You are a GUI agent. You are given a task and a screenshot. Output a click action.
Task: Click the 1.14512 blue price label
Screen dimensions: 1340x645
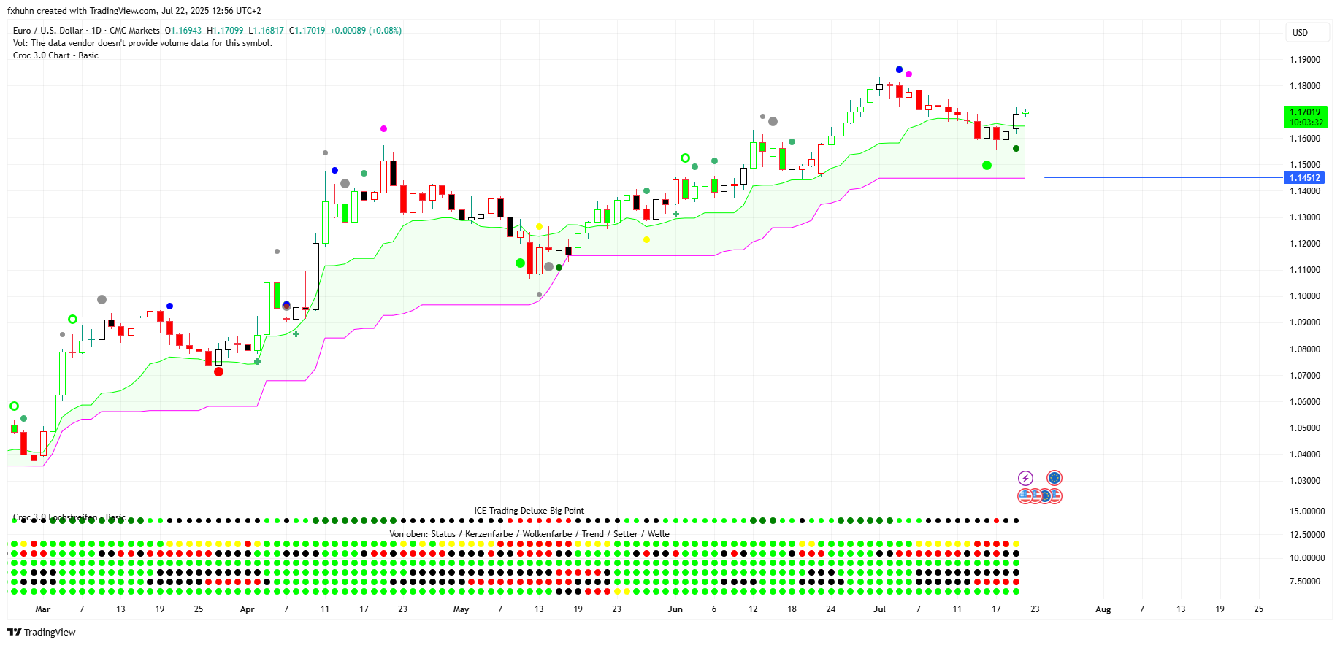(x=1304, y=178)
